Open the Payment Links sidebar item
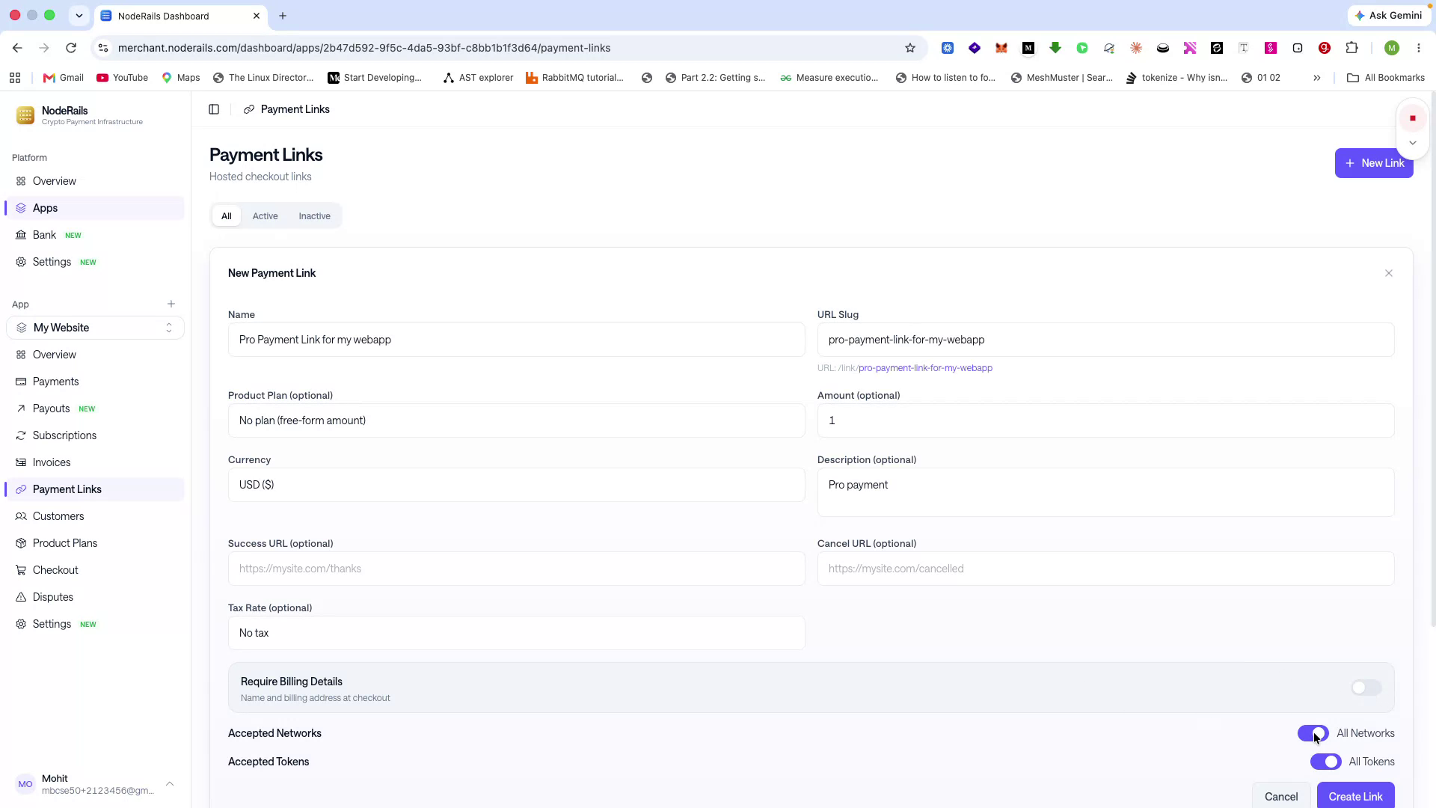Image resolution: width=1436 pixels, height=808 pixels. coord(95,489)
